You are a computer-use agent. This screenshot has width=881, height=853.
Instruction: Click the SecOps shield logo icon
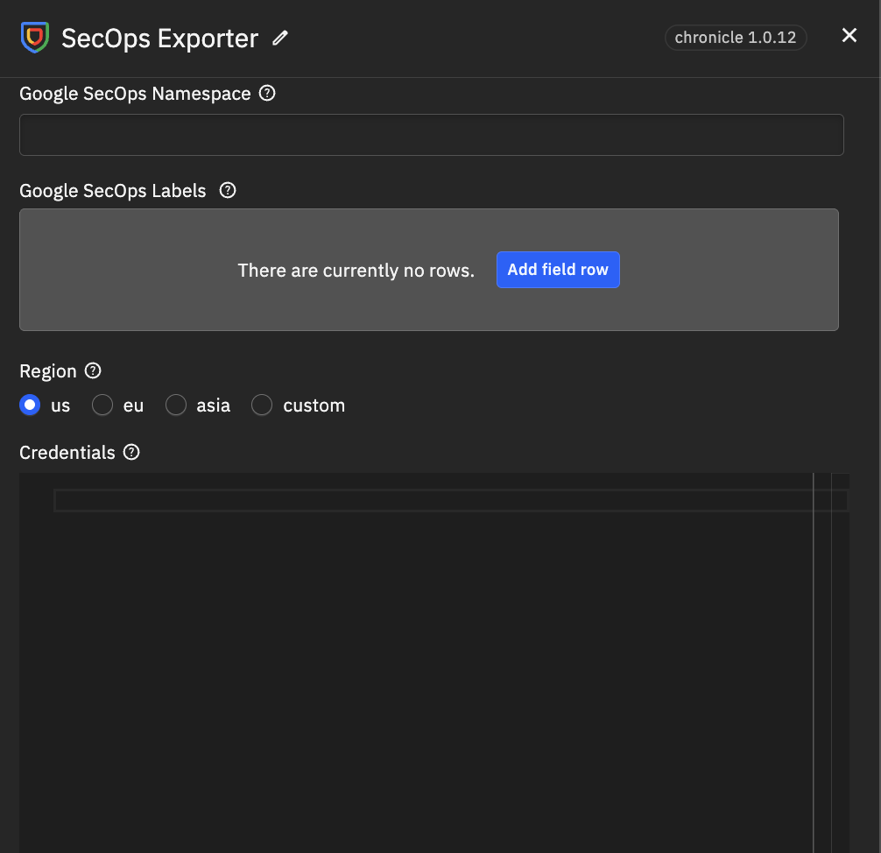(x=35, y=38)
